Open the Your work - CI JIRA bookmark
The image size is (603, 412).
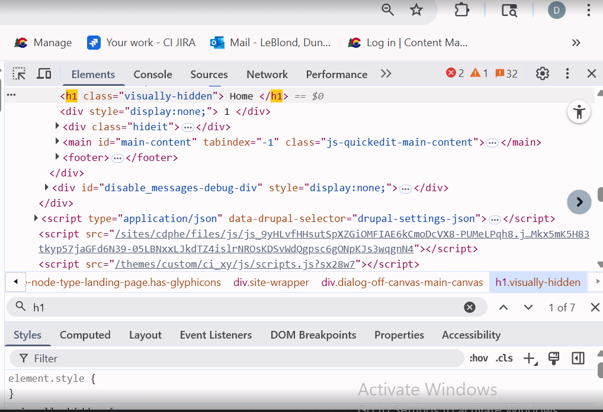141,43
